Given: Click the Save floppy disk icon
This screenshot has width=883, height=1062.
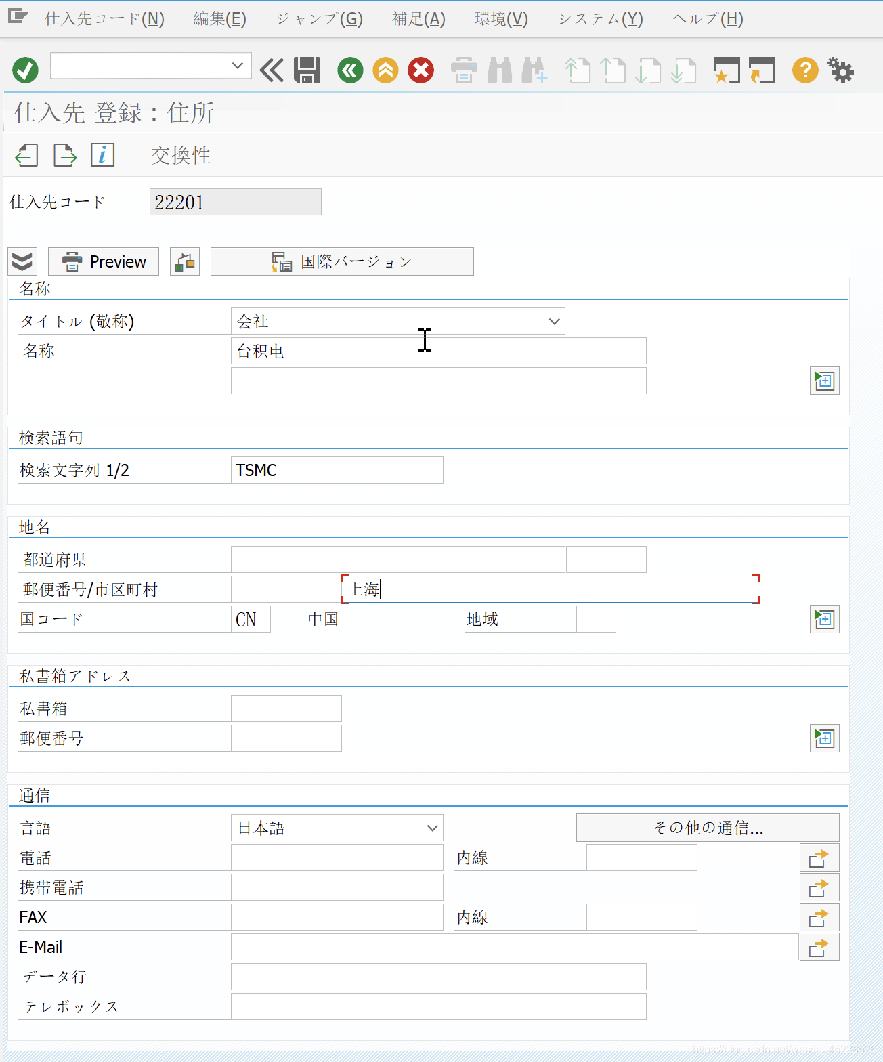Looking at the screenshot, I should (x=307, y=70).
